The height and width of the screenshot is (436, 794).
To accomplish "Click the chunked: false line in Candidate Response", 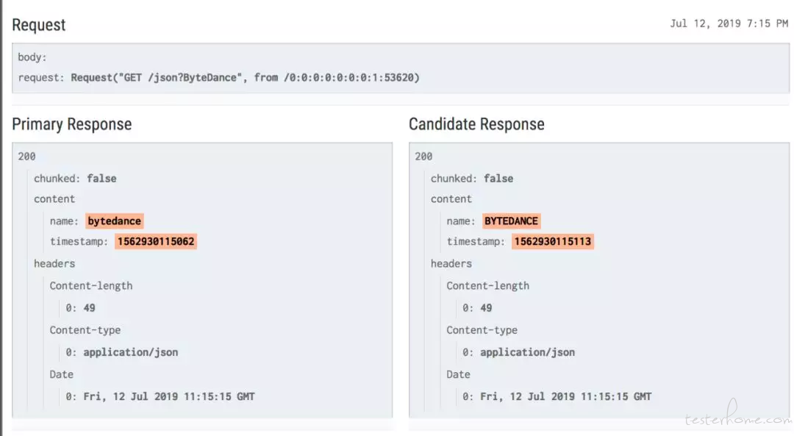I will pos(472,178).
